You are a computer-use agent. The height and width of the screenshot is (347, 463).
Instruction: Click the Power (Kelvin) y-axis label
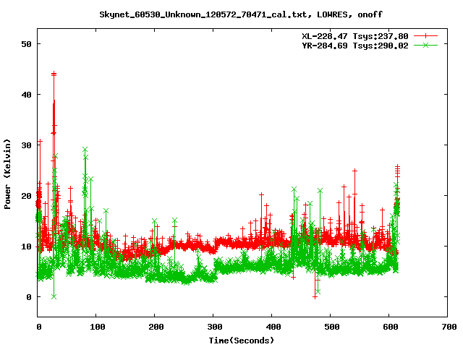(7, 173)
